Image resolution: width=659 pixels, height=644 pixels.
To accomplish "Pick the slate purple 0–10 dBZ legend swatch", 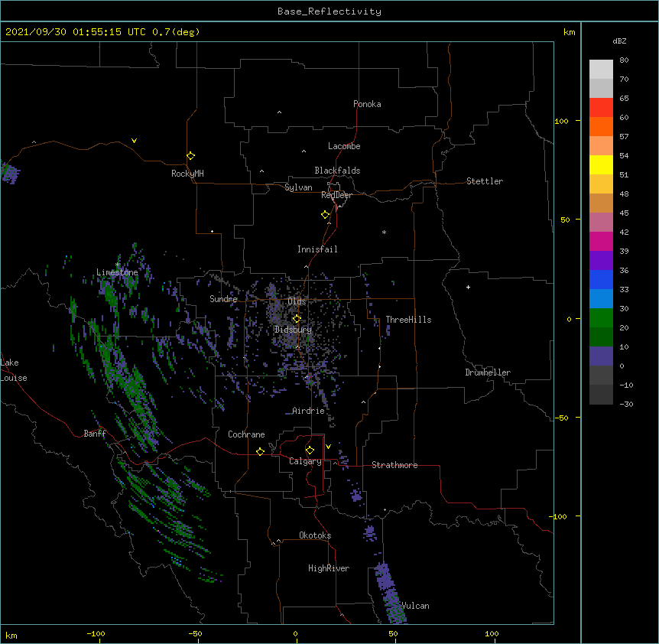I will click(x=601, y=356).
